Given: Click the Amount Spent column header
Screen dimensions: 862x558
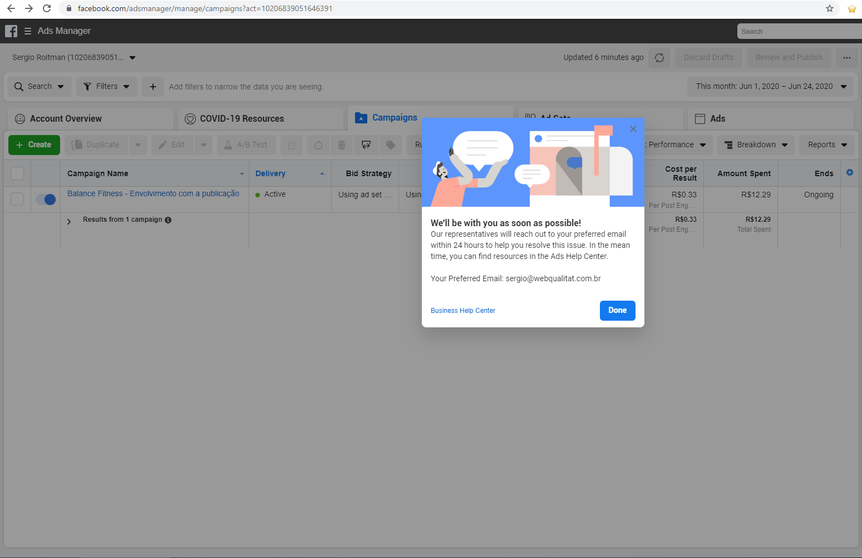Looking at the screenshot, I should click(741, 174).
